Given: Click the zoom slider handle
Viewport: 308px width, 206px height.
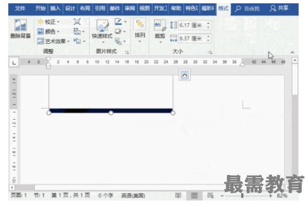Looking at the screenshot, I should pos(242,196).
